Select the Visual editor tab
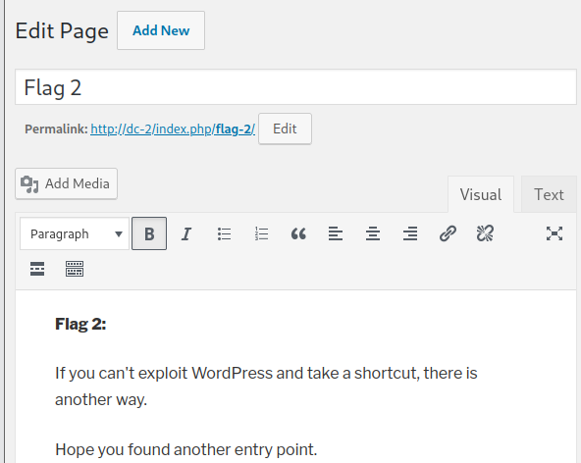The image size is (581, 463). 481,194
